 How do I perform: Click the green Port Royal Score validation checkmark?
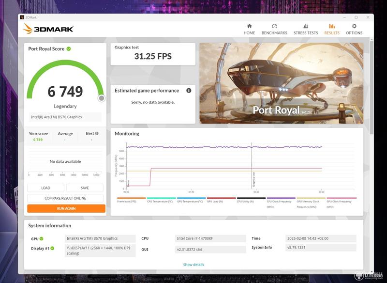69,48
